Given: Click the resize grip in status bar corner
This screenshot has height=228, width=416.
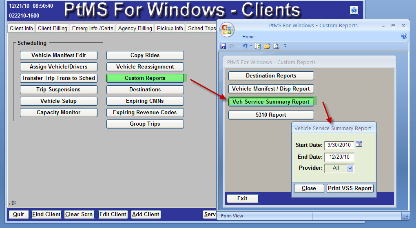Looking at the screenshot, I should (406, 217).
